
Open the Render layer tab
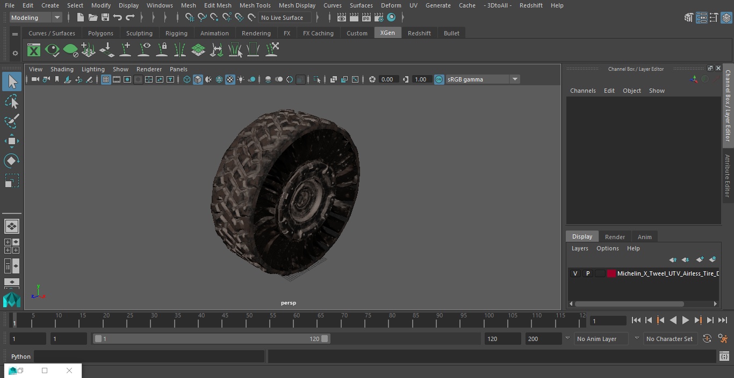[x=615, y=237]
